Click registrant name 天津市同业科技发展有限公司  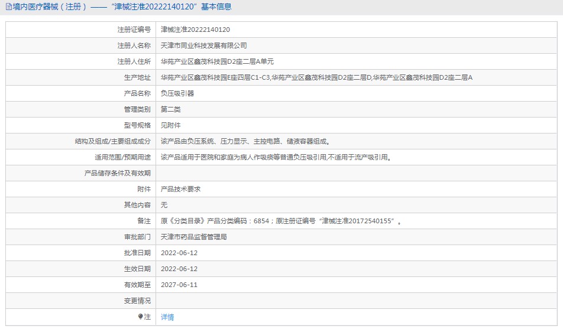[x=203, y=45]
